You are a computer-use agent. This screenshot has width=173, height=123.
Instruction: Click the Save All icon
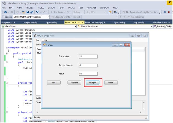point(32,12)
